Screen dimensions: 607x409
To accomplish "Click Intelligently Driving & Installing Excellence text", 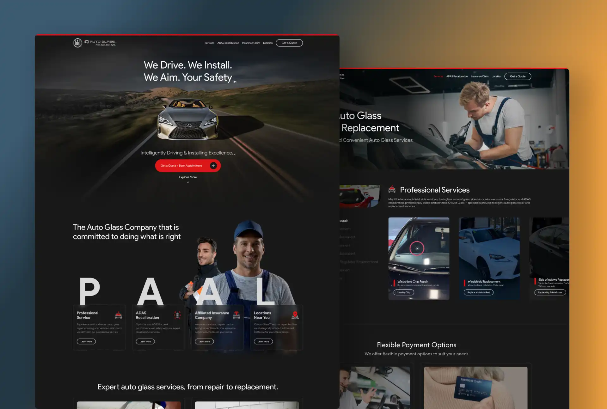I will click(188, 153).
